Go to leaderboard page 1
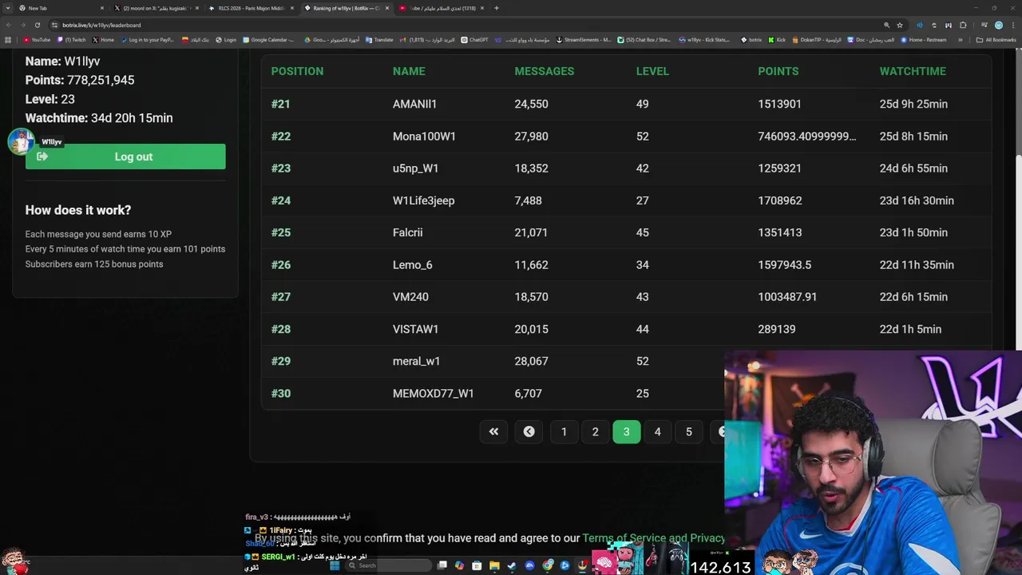1022x575 pixels. pyautogui.click(x=564, y=431)
